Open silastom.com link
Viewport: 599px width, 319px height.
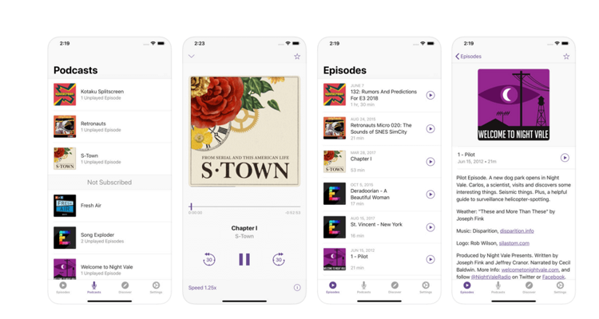514,243
